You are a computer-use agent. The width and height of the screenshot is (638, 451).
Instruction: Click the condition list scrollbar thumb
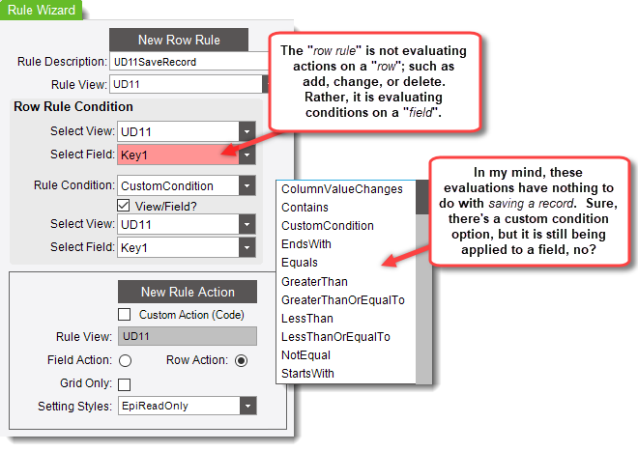tap(423, 197)
